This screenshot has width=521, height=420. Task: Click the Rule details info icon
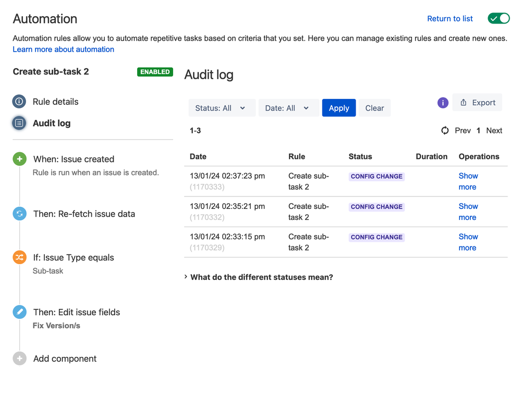point(19,102)
